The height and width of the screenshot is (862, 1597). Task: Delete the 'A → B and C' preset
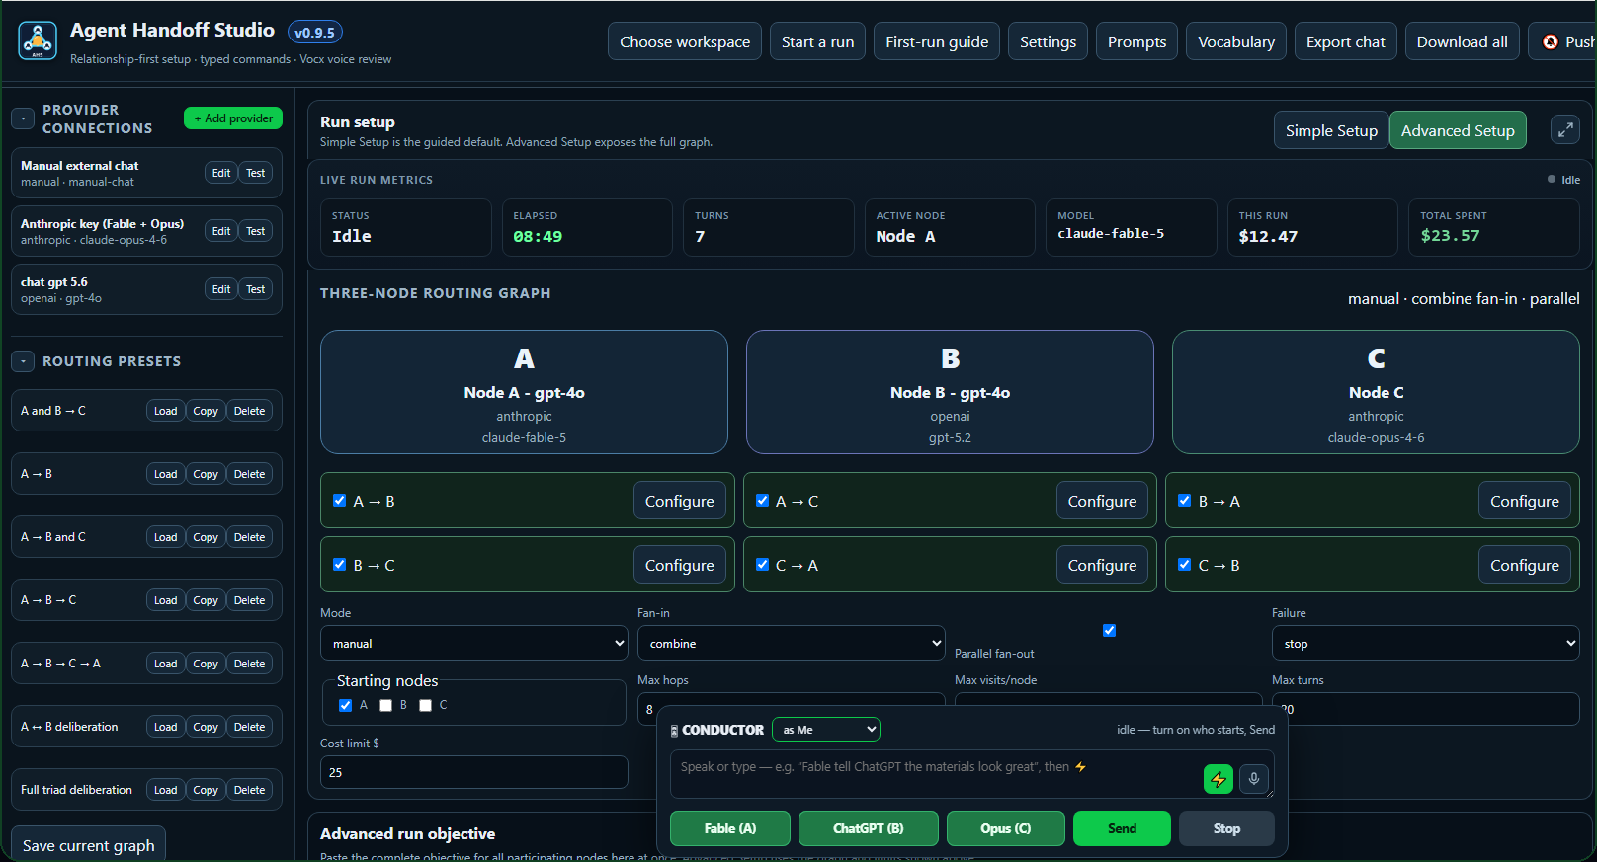coord(249,537)
